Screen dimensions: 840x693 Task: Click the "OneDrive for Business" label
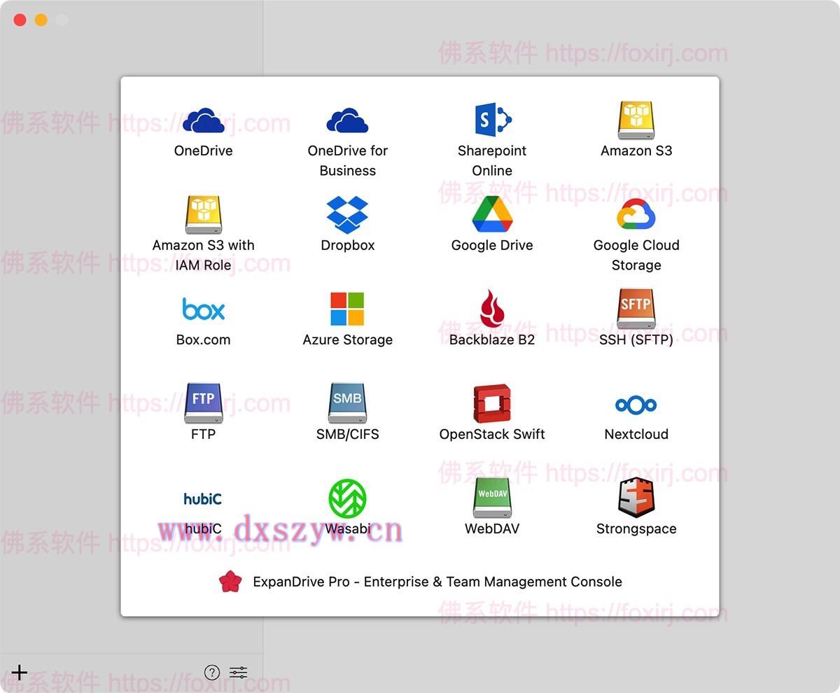(348, 160)
